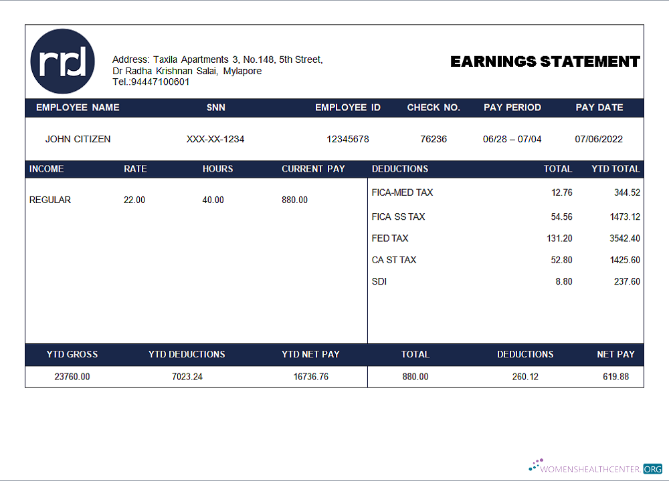This screenshot has height=481, width=669.
Task: Click the SDI deduction entry
Action: click(378, 281)
